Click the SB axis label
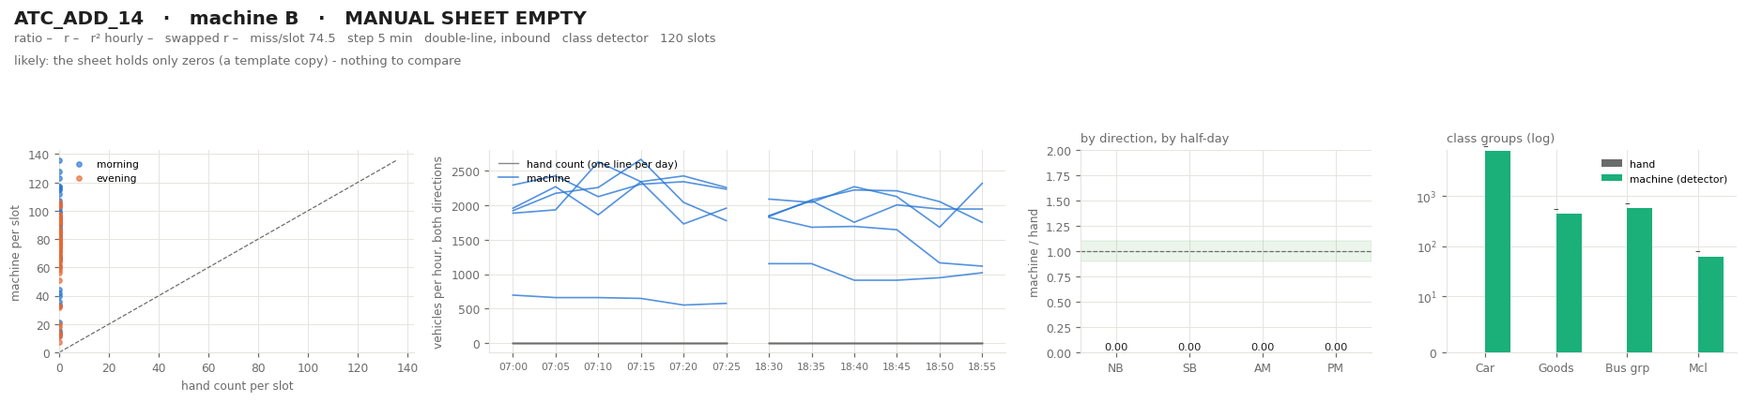 (1189, 368)
